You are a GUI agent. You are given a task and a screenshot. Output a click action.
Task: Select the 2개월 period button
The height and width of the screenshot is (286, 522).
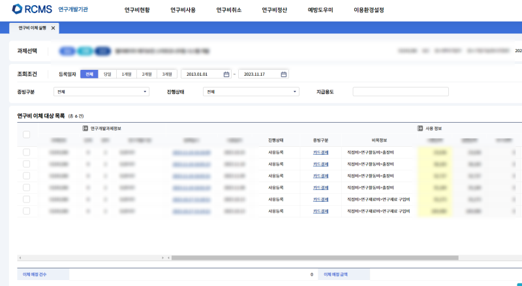tap(147, 74)
